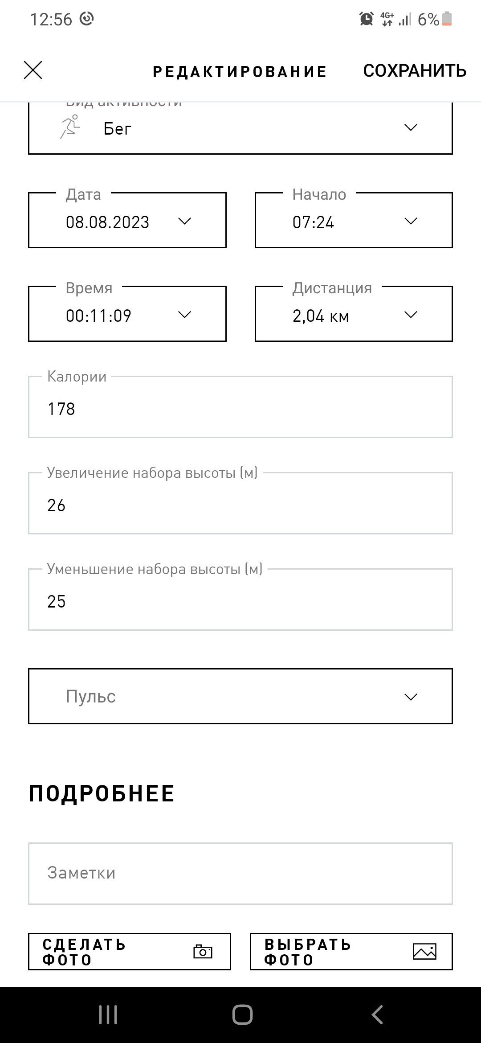Image resolution: width=481 pixels, height=1043 pixels.
Task: Tap Android back navigation arrow
Action: 377,1015
